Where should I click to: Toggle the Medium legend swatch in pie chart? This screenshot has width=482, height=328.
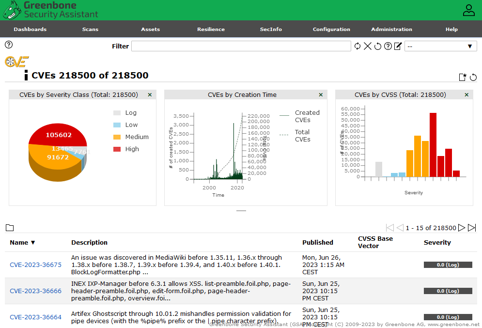(117, 137)
